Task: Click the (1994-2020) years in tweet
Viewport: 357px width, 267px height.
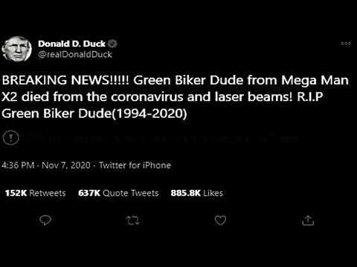Action: pyautogui.click(x=149, y=113)
